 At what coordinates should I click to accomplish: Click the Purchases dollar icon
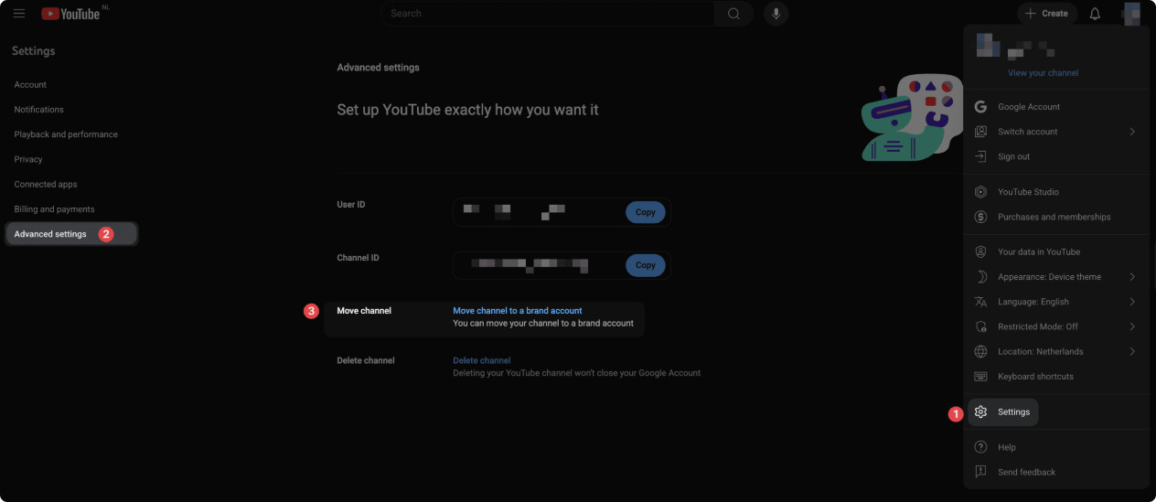(x=980, y=217)
